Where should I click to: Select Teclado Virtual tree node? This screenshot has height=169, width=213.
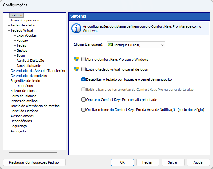coord(21,30)
